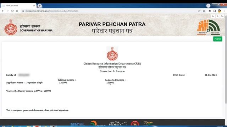
Task: Click the verified family income 599999 line
Action: coord(28,91)
